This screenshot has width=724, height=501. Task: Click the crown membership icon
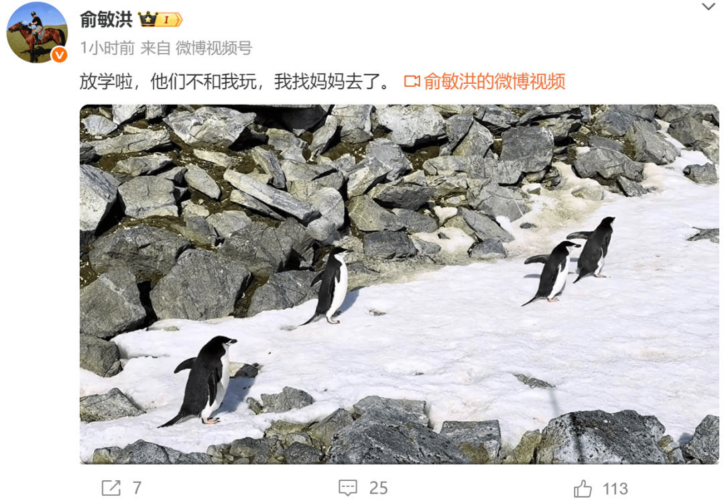147,19
